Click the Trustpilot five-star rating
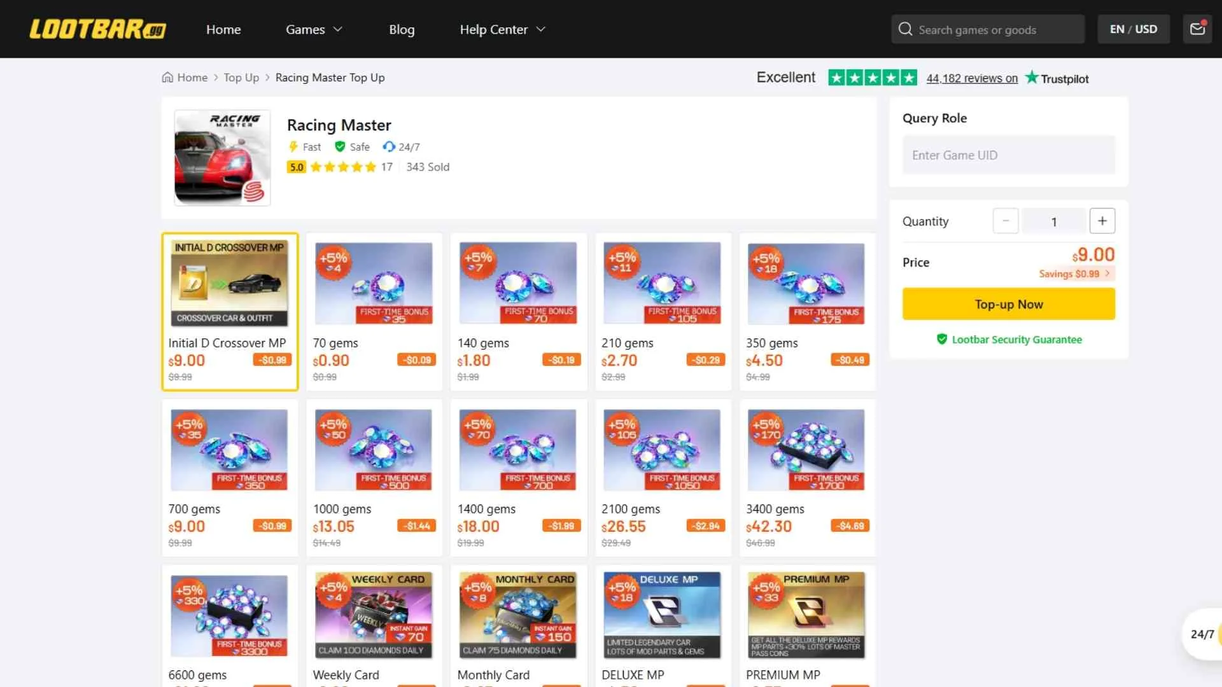 (x=873, y=78)
